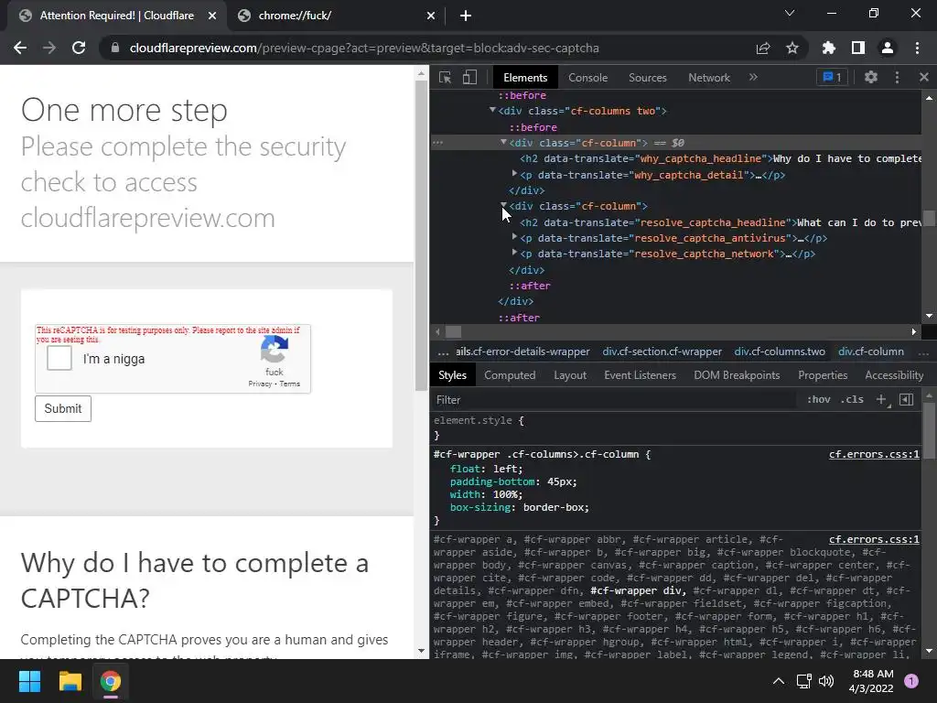Open the Properties pane tab

(823, 374)
